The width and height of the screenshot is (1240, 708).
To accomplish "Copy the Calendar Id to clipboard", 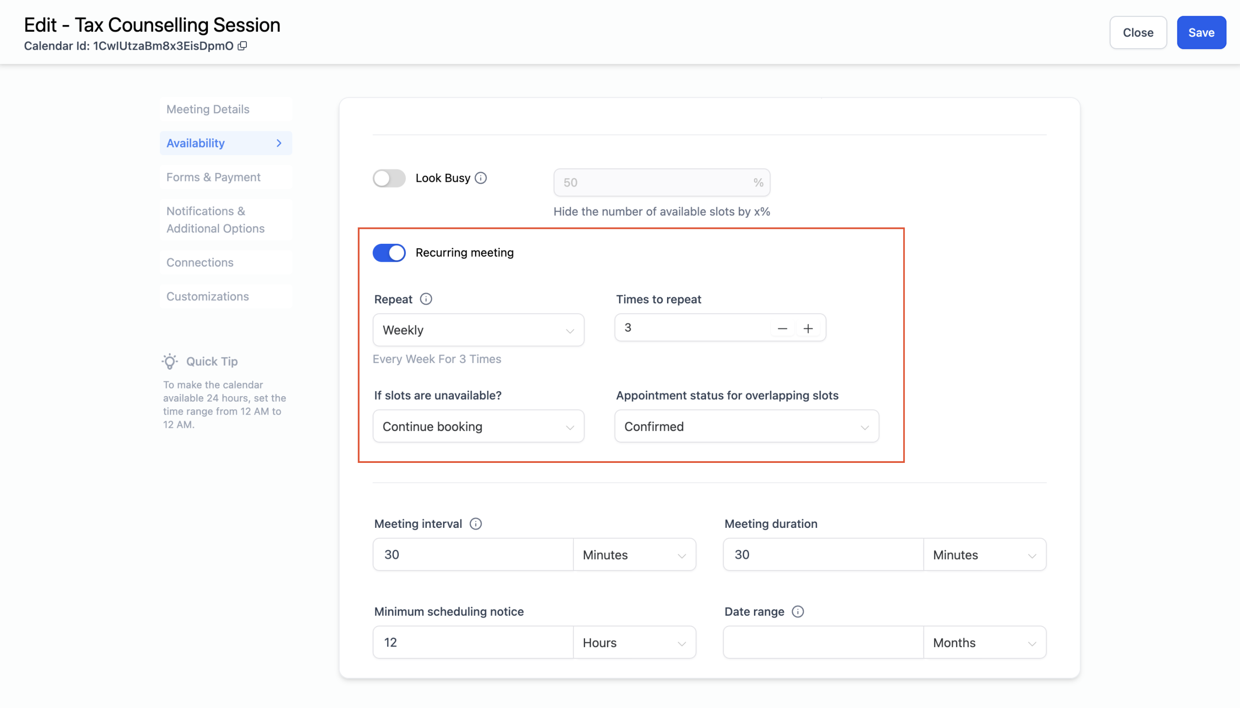I will pos(242,46).
